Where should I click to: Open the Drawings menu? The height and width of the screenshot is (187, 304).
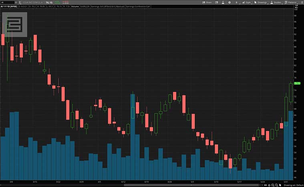click(261, 2)
